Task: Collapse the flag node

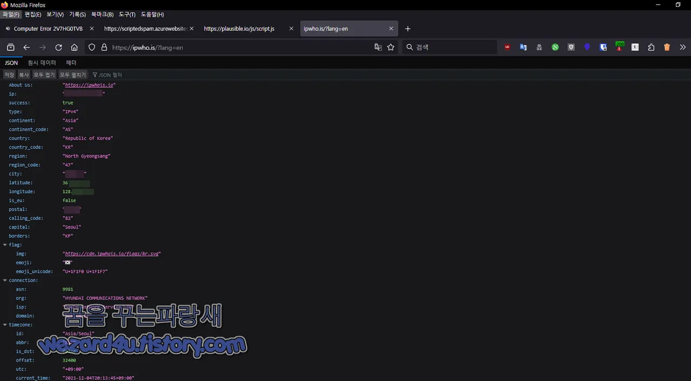Action: click(5, 245)
